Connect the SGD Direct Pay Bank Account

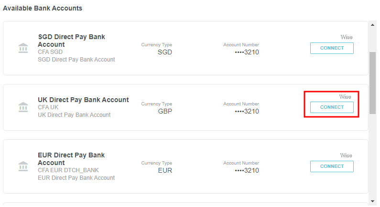(332, 48)
